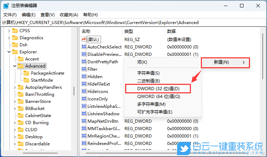Image resolution: width=267 pixels, height=157 pixels.
Task: Choose DWORD (32 位)值(D) from submenu
Action: [158, 88]
